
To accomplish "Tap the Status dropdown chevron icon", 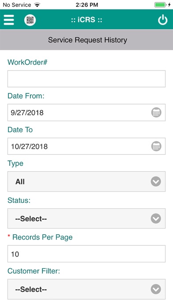I will 156,218.
